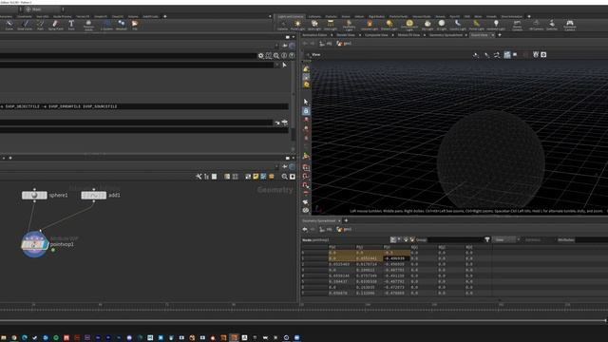Select the Metaball shelf tool
Viewport: 608px width, 342px height.
[122, 26]
